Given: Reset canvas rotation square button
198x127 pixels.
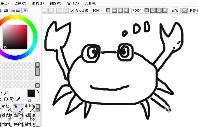Looking at the screenshot, I should click(165, 10).
